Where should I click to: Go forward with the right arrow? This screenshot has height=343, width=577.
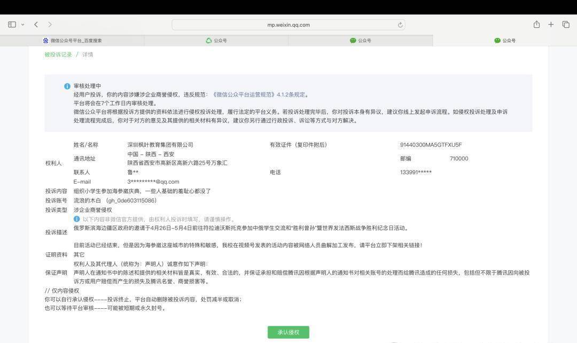[50, 25]
